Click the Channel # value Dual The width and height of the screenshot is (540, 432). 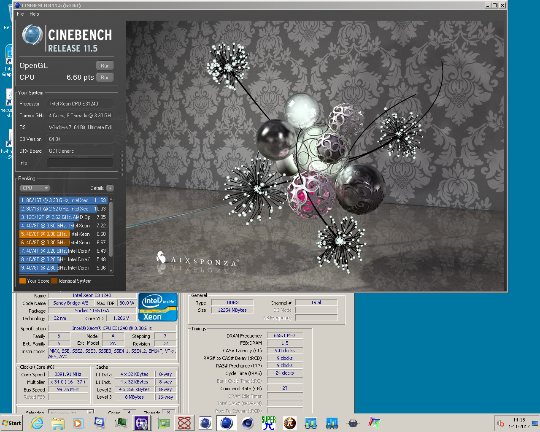316,303
